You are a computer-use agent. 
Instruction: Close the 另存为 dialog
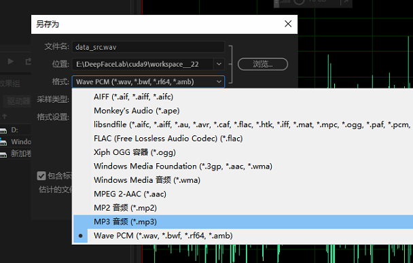pyautogui.click(x=288, y=24)
